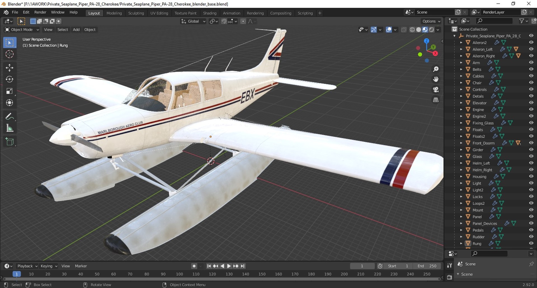
Task: Open the outliner filter funnel icon
Action: pos(522,21)
